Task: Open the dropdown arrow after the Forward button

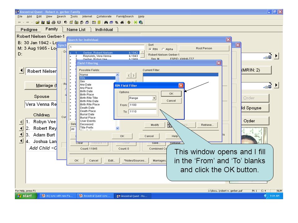Action: [32, 22]
